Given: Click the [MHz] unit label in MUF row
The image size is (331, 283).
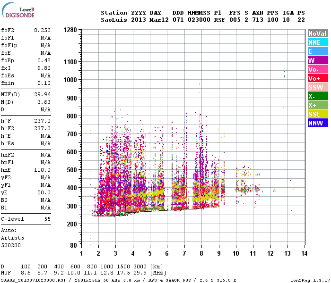Looking at the screenshot, I should (x=158, y=273).
